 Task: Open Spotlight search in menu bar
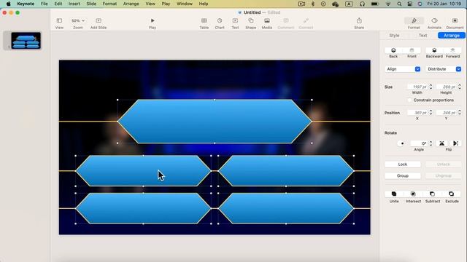coord(399,4)
